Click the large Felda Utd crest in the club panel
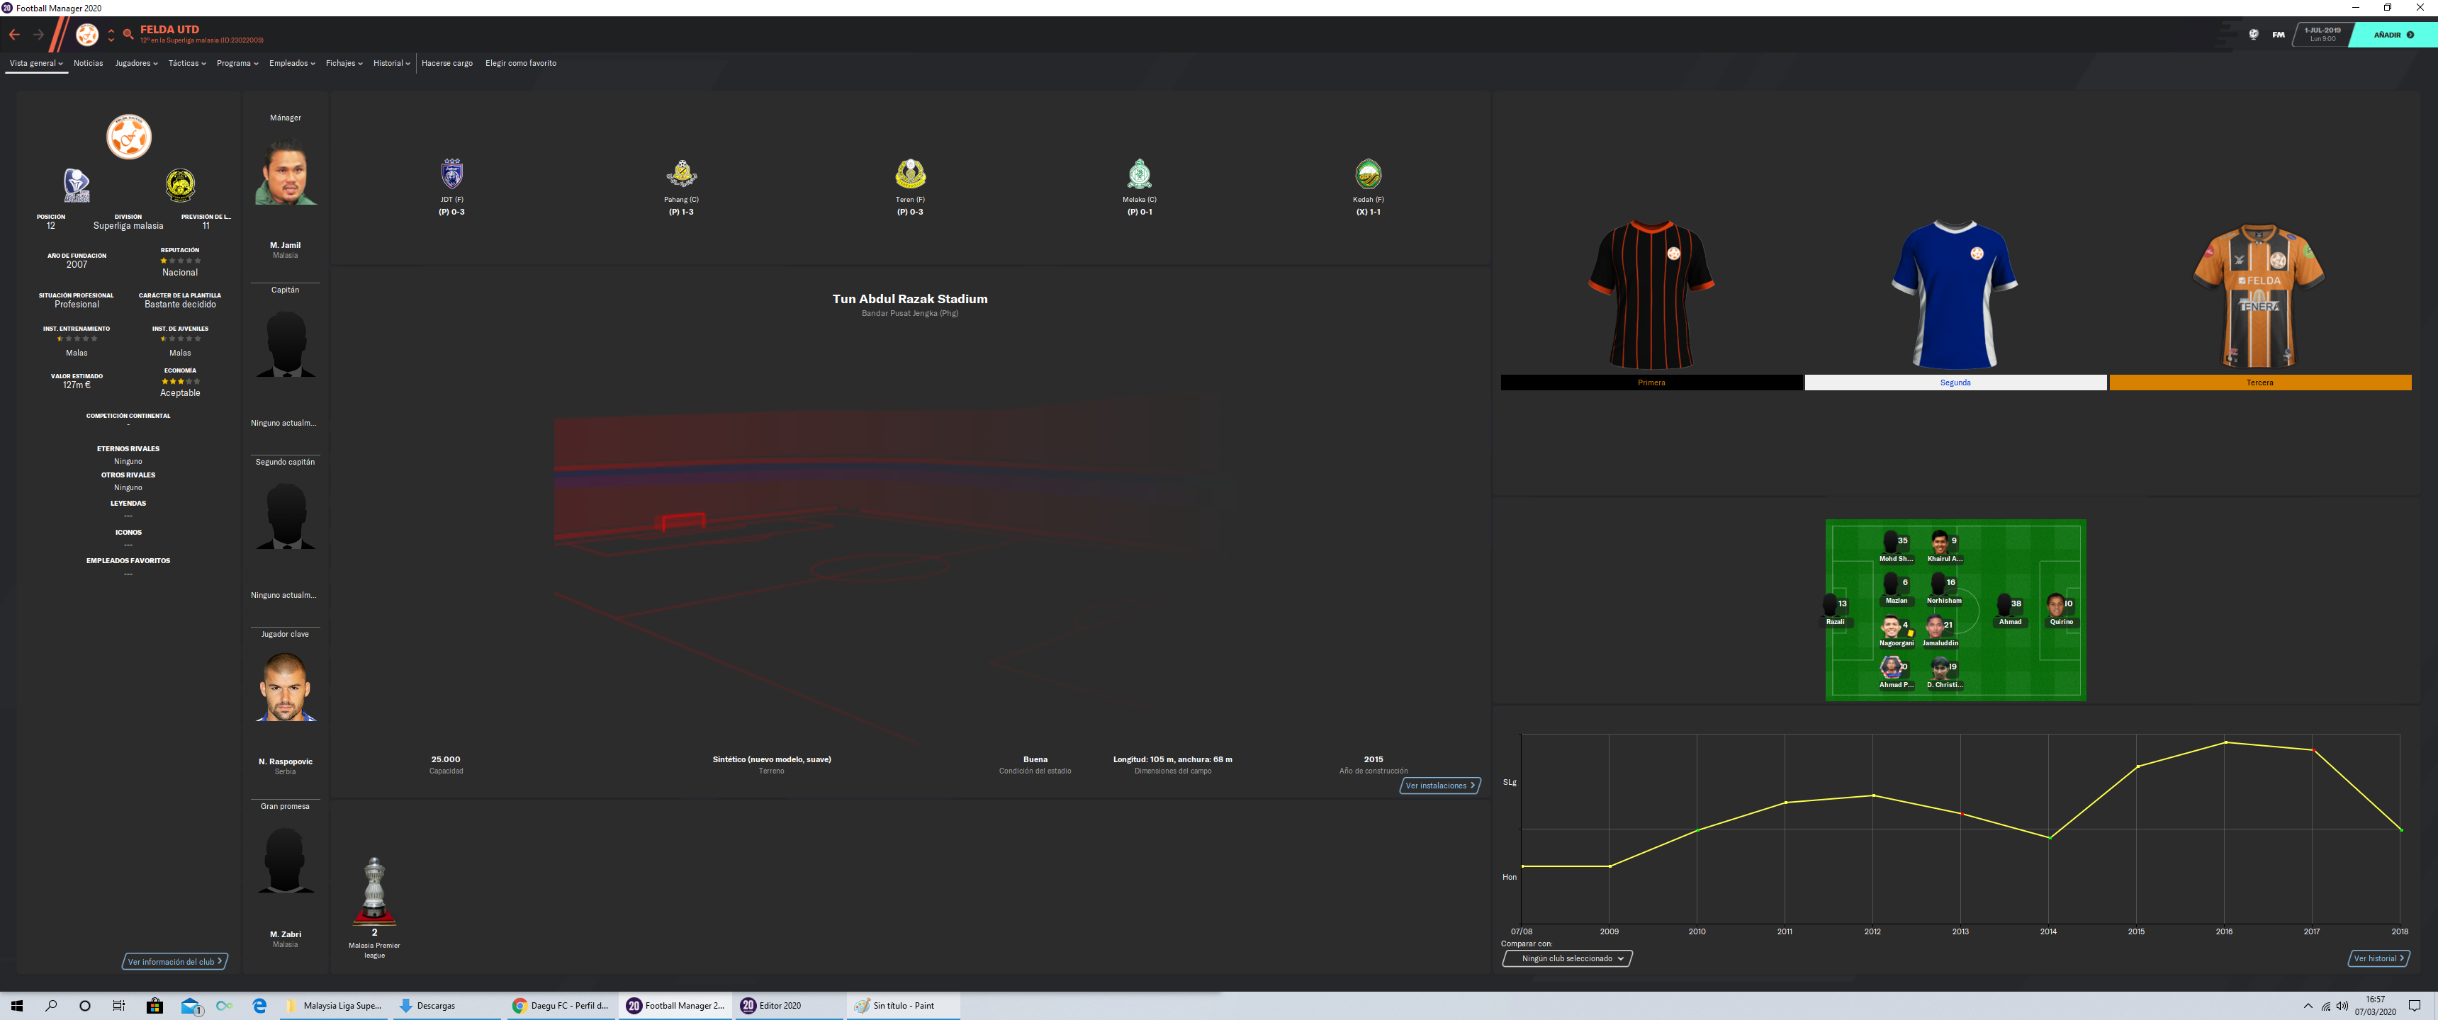 pos(129,137)
